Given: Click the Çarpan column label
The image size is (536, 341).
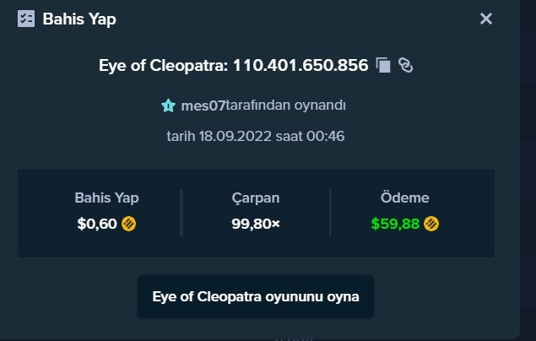Looking at the screenshot, I should coord(256,198).
